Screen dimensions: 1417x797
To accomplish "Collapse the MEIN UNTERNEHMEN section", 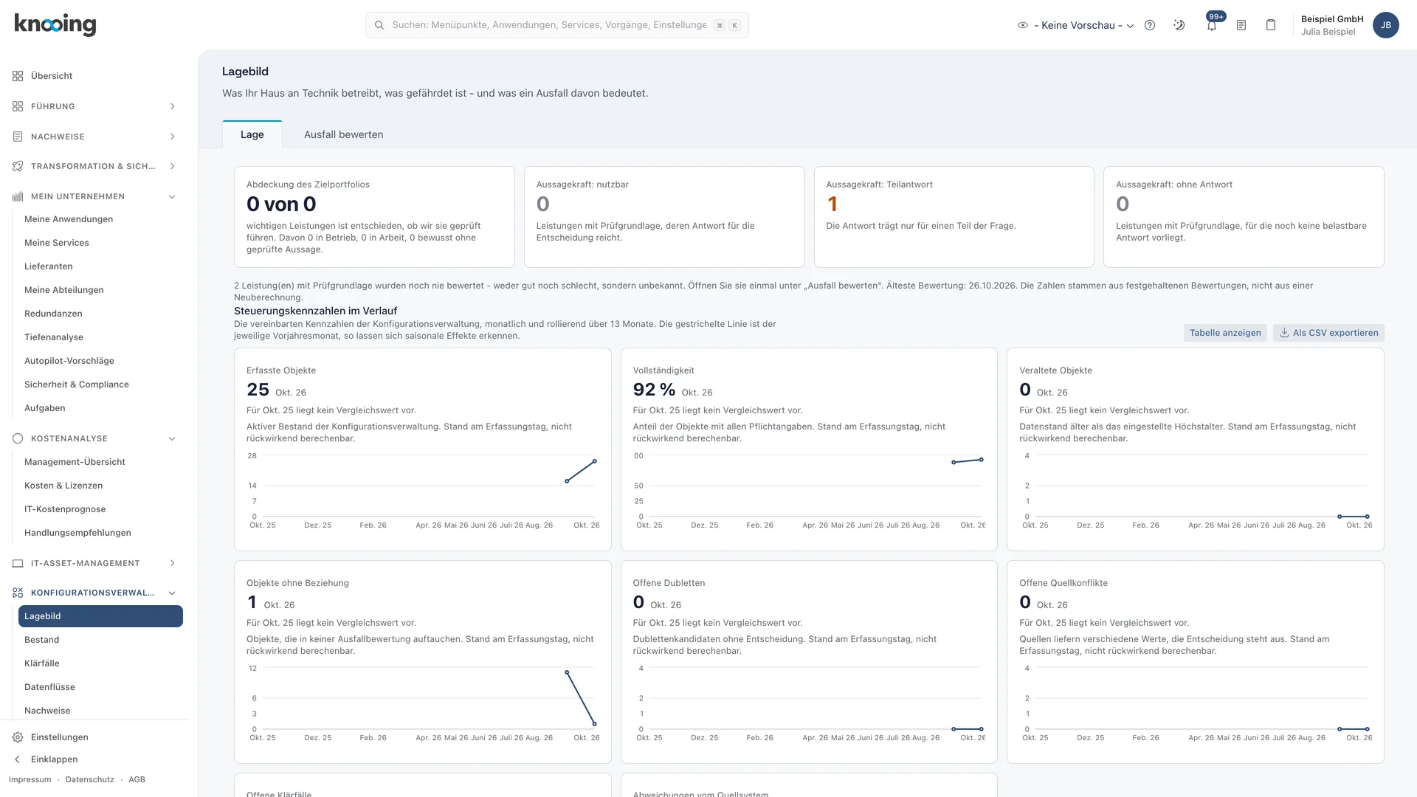I will 172,196.
